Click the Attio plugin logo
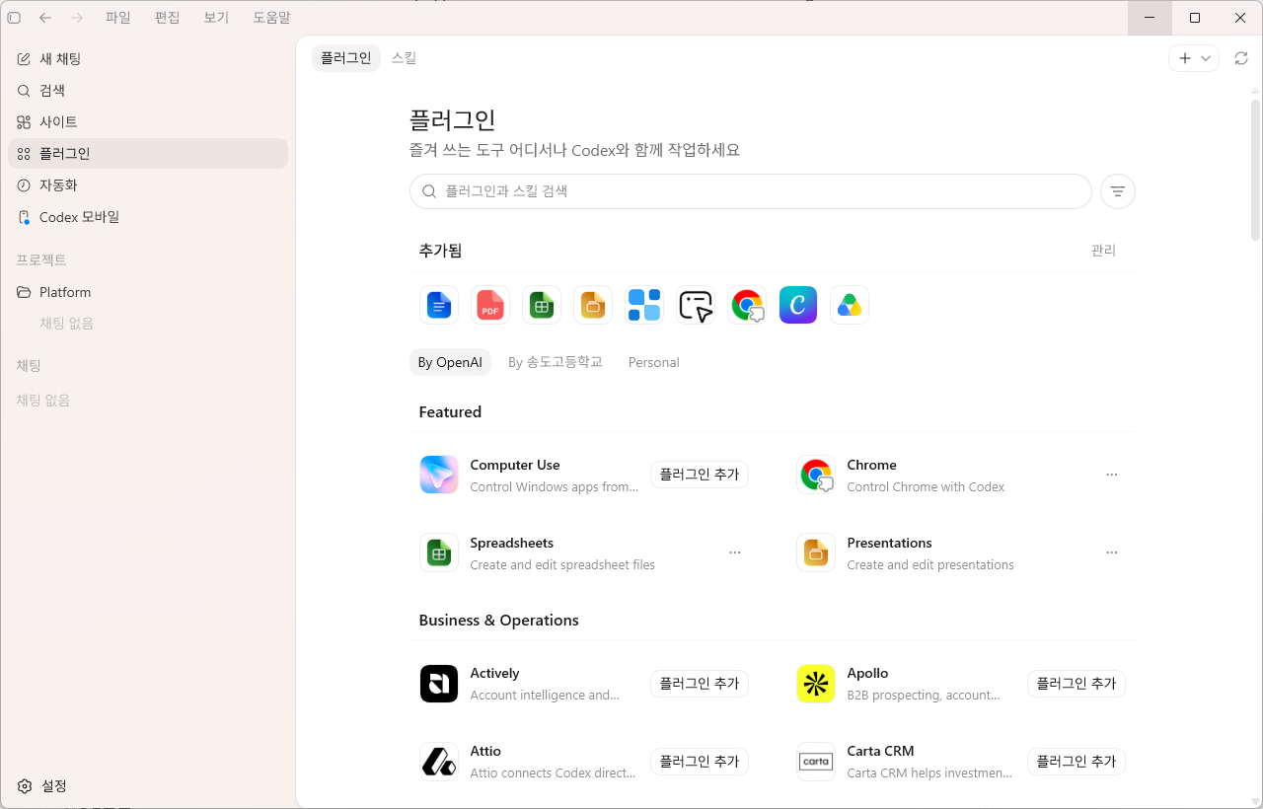Screen dimensions: 1263x809 click(439, 761)
